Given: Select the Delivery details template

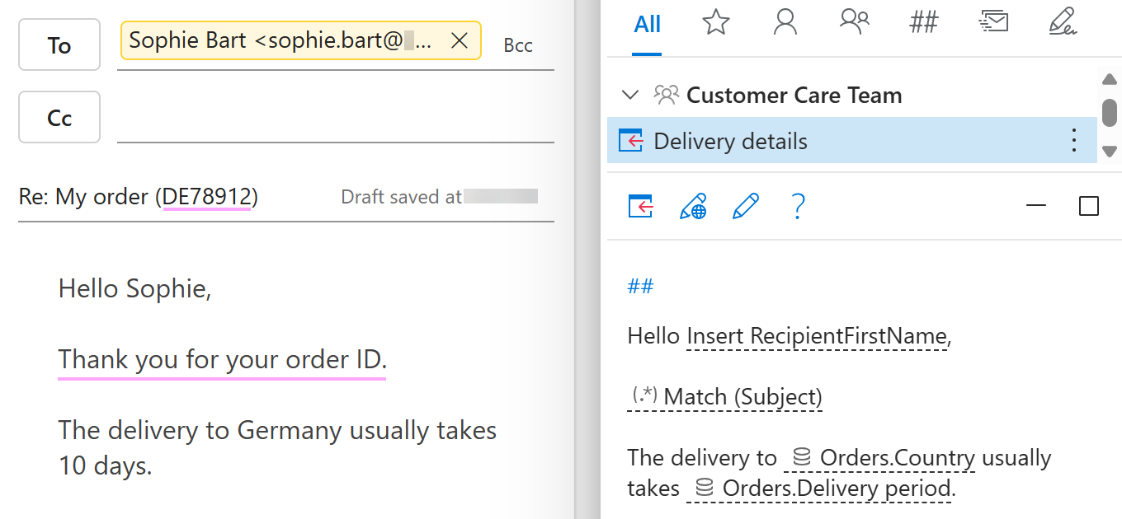Looking at the screenshot, I should tap(730, 140).
